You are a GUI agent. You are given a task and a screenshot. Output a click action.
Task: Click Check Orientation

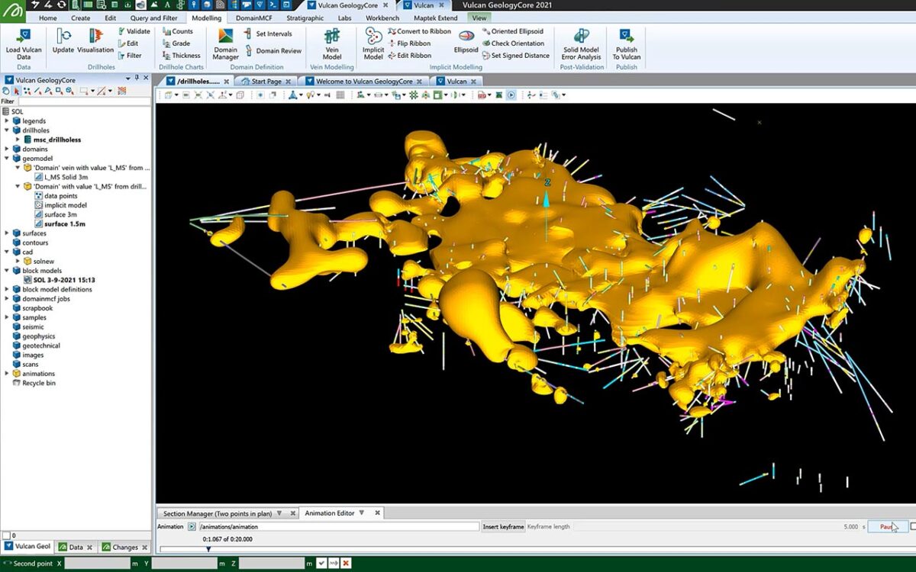click(512, 43)
